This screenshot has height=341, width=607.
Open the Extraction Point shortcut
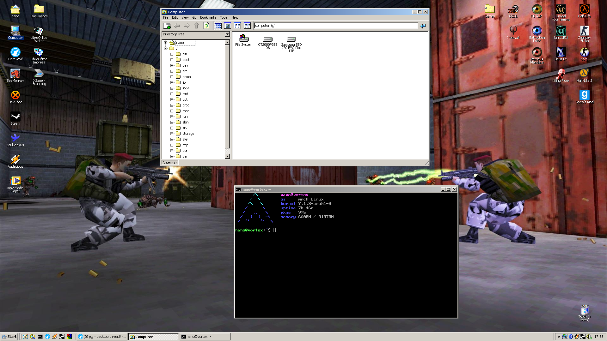click(x=537, y=34)
